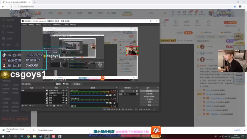Mute the 视频采集设备 mixer channel speaker

tap(111, 103)
